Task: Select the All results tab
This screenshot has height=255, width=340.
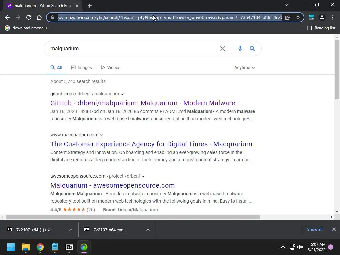Action: [56, 68]
